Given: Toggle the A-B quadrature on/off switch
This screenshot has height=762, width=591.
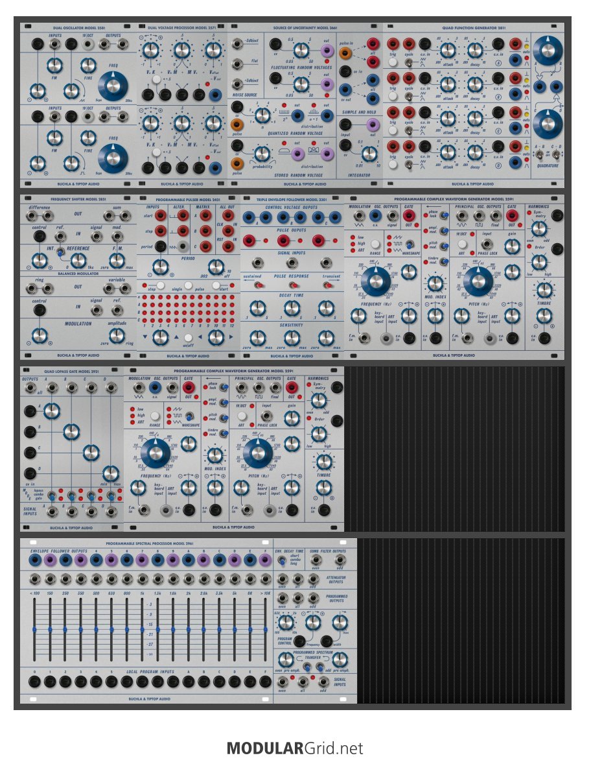Looking at the screenshot, I should point(539,155).
